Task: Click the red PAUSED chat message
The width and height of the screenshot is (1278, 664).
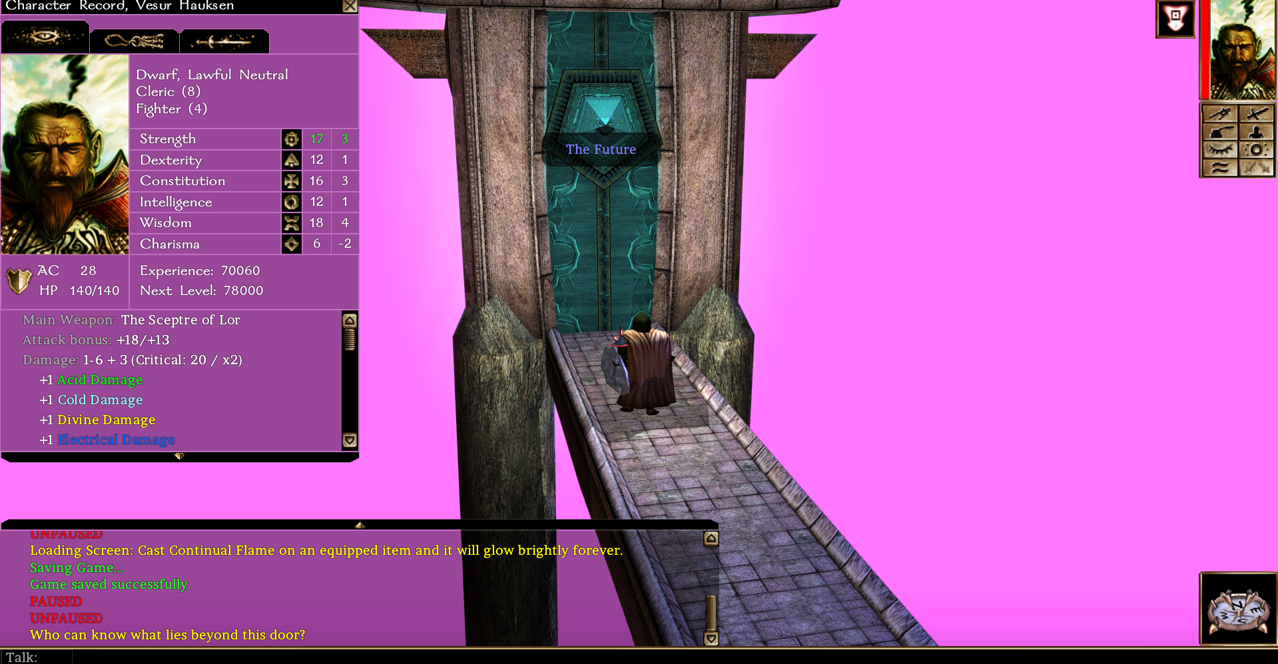Action: point(56,601)
